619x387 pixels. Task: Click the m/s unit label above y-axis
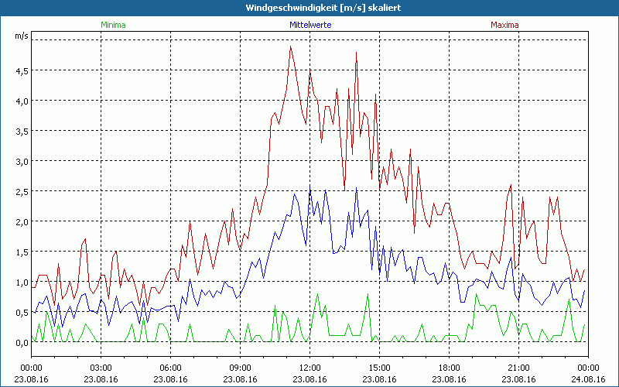(x=20, y=36)
